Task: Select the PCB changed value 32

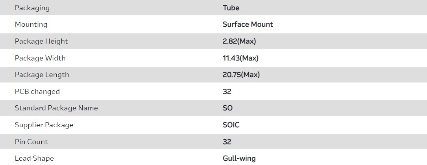Action: [x=227, y=92]
